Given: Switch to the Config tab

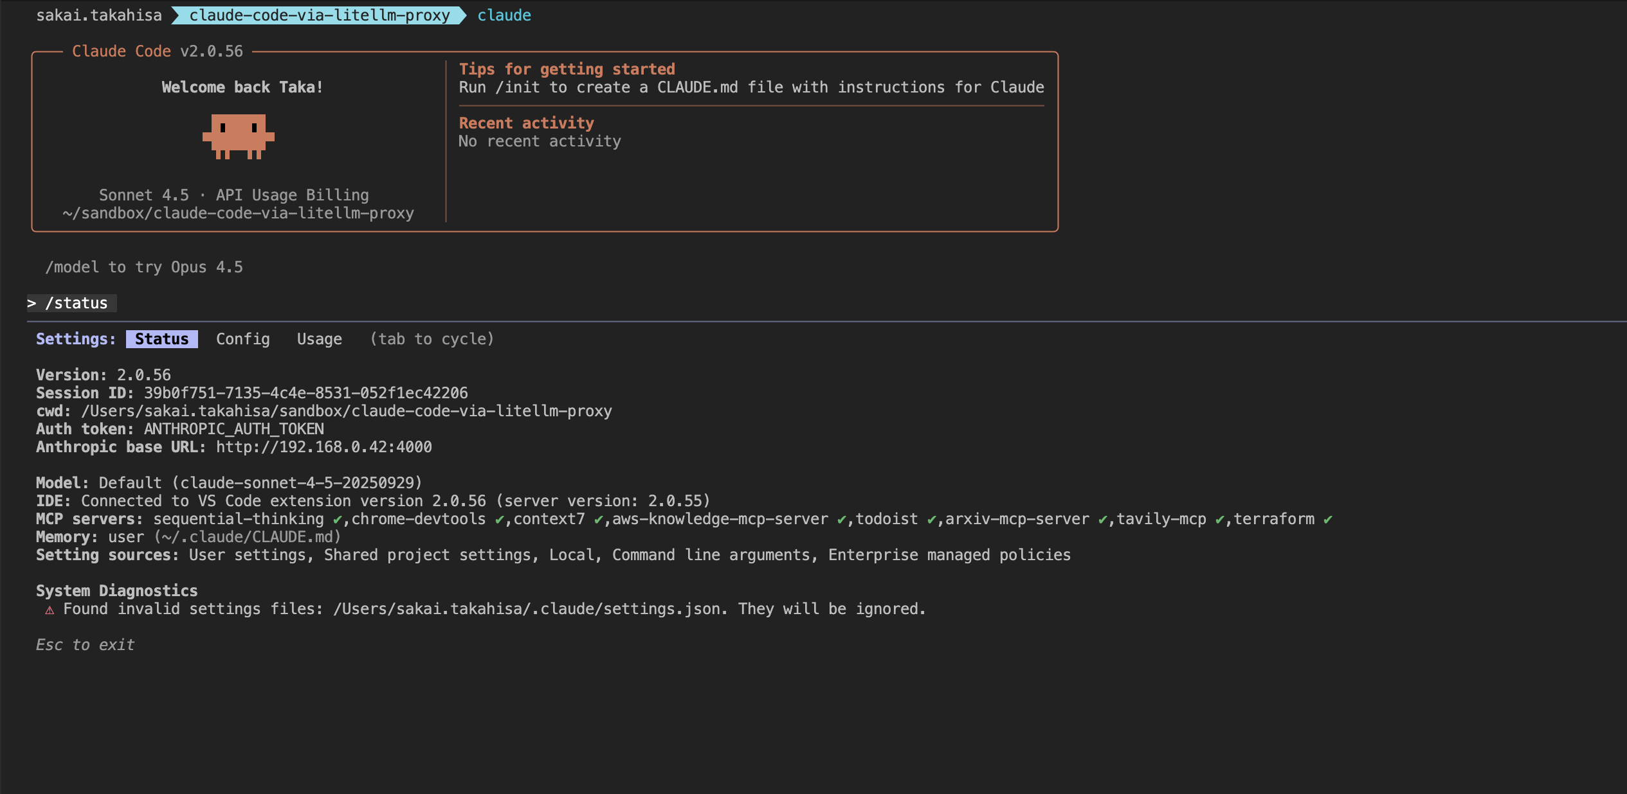Looking at the screenshot, I should pos(242,339).
